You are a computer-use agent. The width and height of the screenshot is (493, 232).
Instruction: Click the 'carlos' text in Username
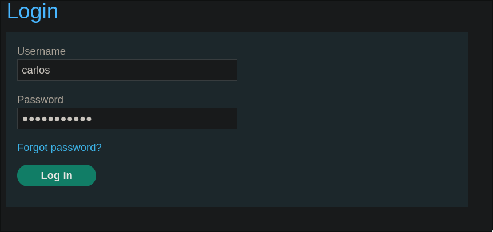coord(35,70)
